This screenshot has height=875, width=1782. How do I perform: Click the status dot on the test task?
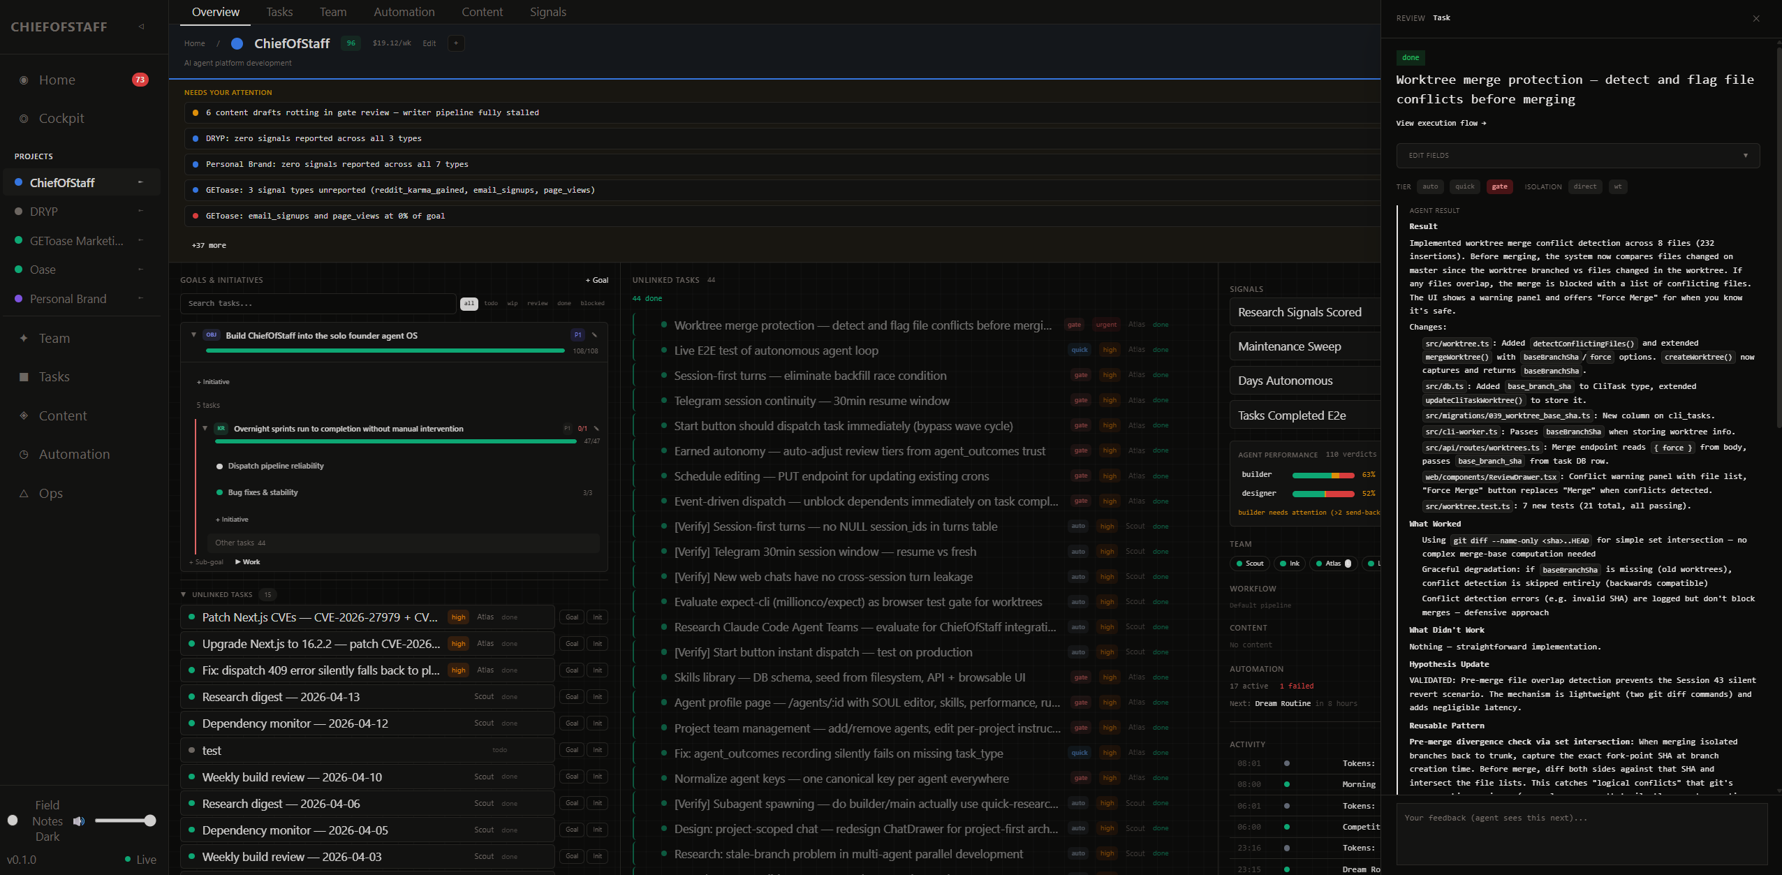(x=191, y=750)
